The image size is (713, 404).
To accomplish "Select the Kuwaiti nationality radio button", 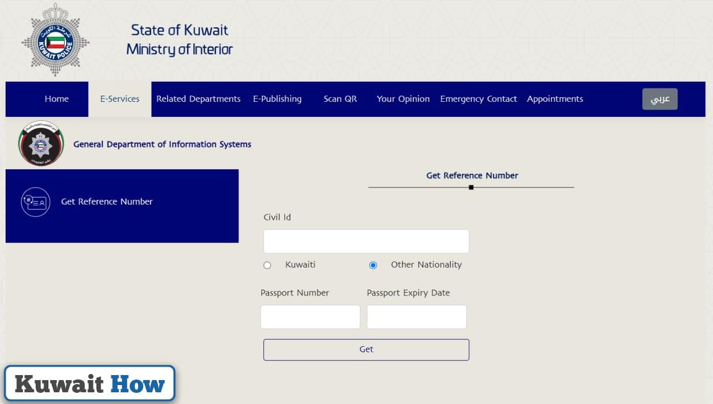I will (267, 265).
